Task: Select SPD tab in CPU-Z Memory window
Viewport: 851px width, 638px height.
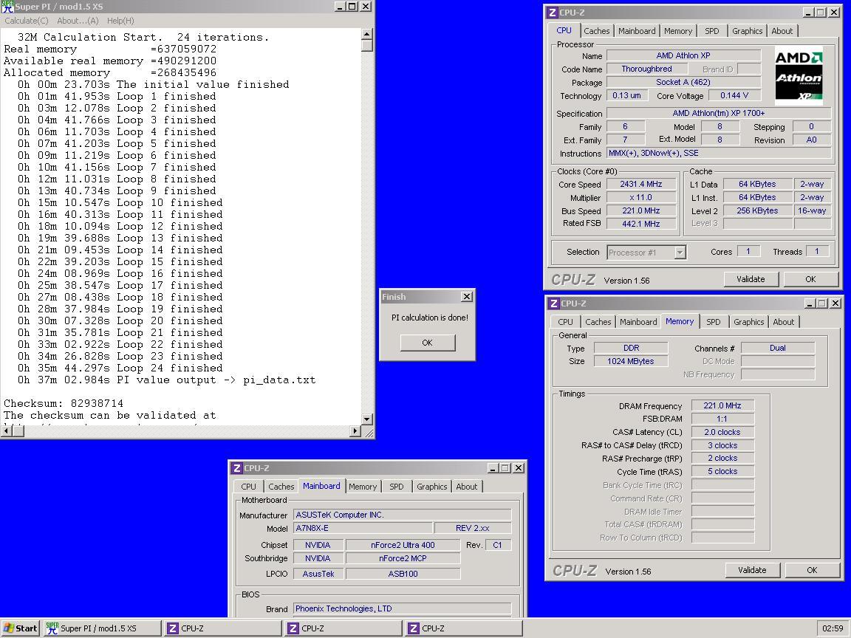Action: point(713,322)
